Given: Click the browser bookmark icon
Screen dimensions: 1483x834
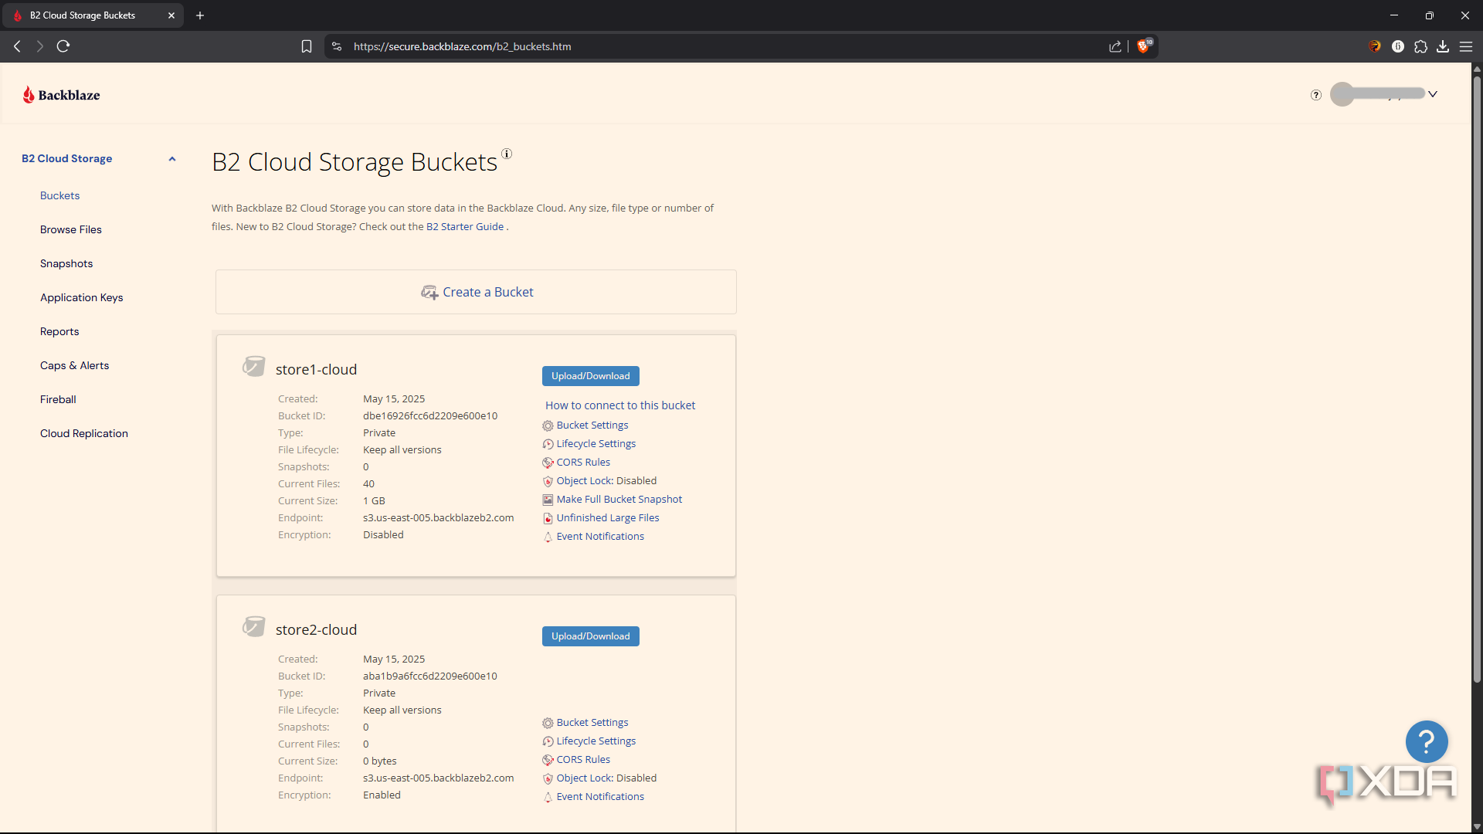Looking at the screenshot, I should [307, 46].
